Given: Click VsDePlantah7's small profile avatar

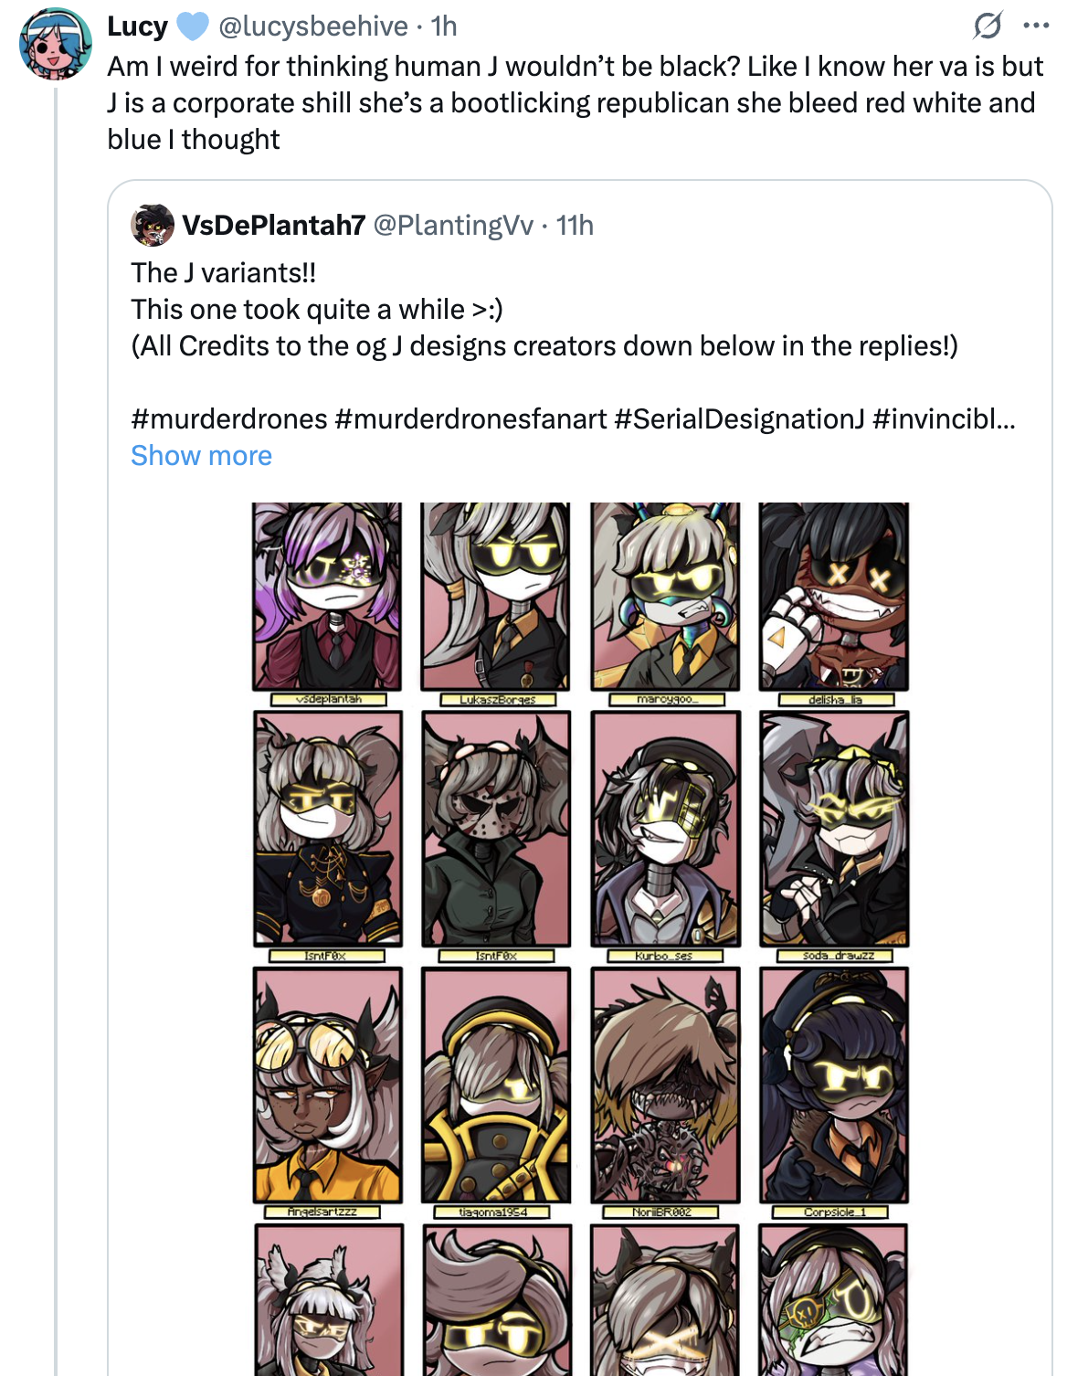Looking at the screenshot, I should point(153,225).
